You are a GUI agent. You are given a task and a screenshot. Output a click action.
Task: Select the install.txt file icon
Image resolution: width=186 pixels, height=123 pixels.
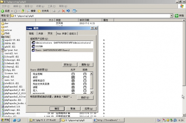3,53
